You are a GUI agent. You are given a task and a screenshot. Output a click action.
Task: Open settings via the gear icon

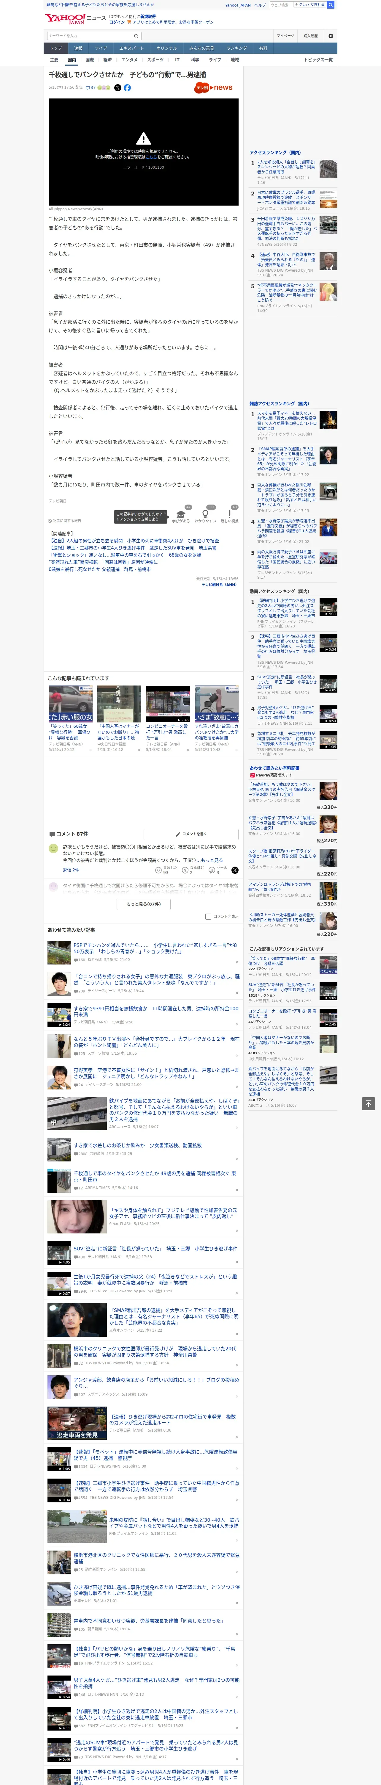click(331, 36)
